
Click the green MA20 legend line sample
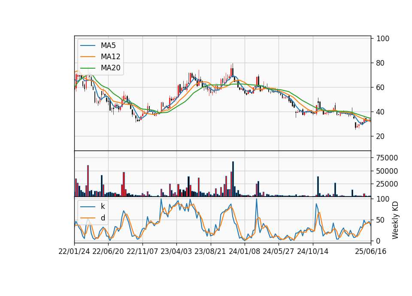point(88,68)
